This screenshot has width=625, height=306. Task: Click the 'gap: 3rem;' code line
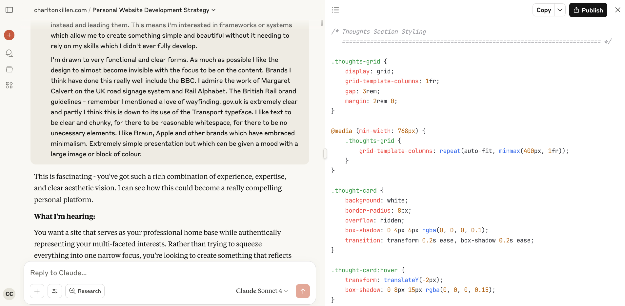coord(362,91)
